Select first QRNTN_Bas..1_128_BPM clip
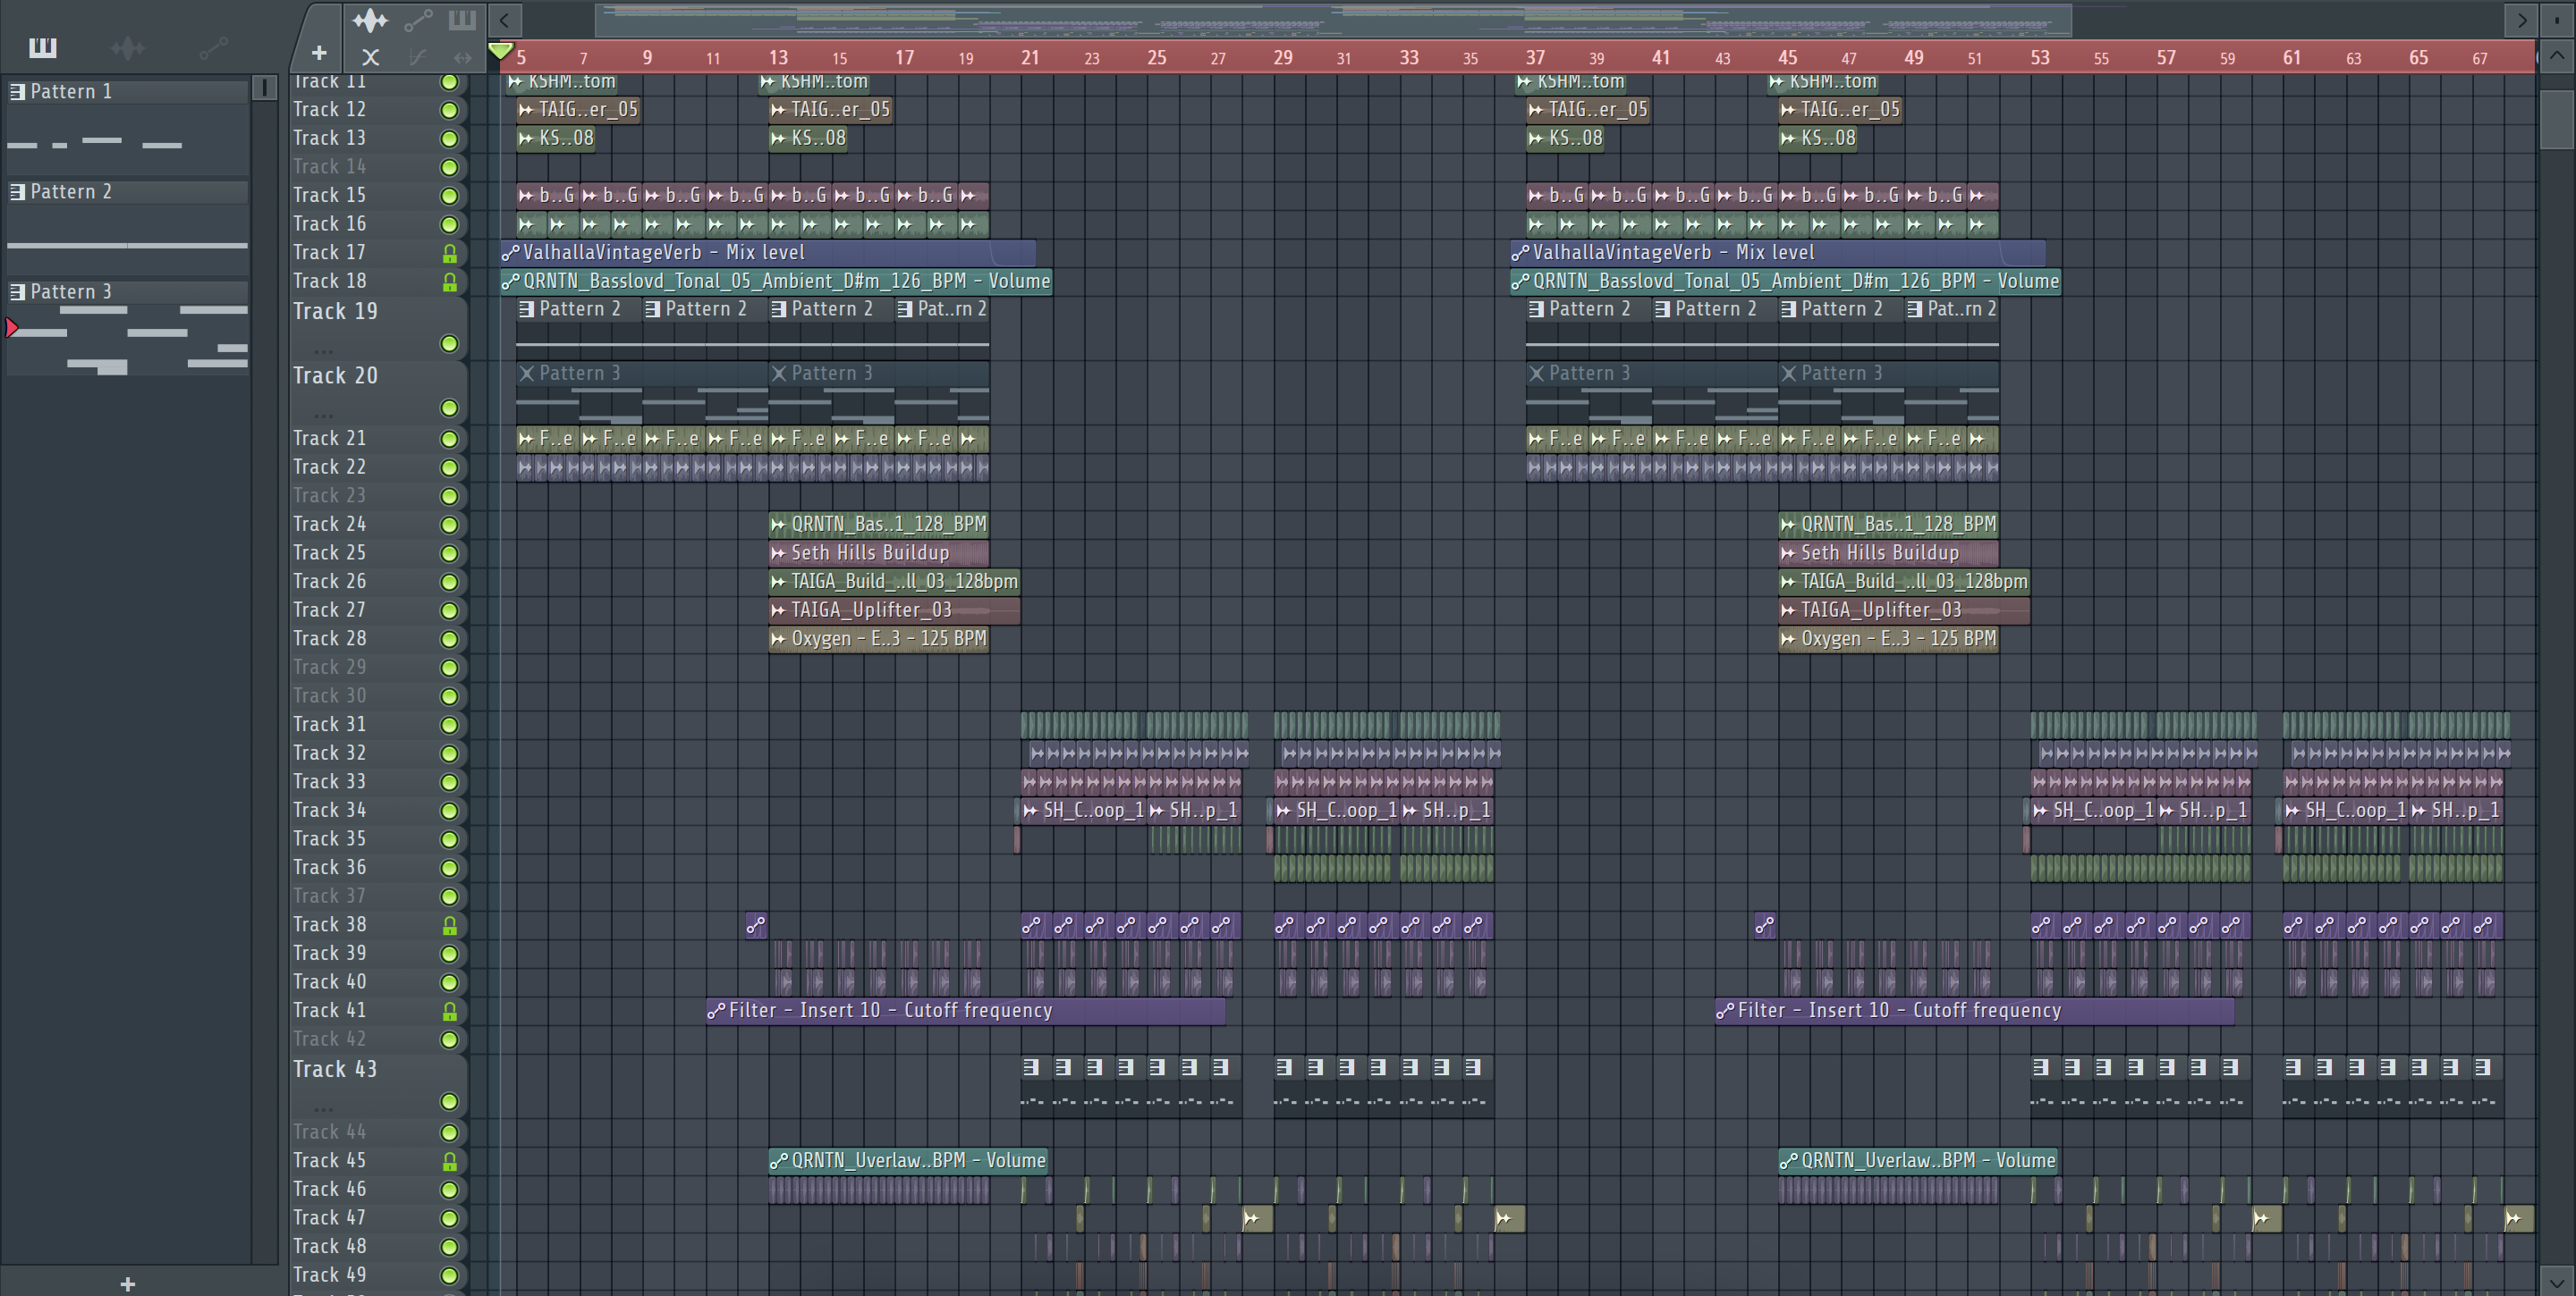2576x1296 pixels. pos(879,524)
